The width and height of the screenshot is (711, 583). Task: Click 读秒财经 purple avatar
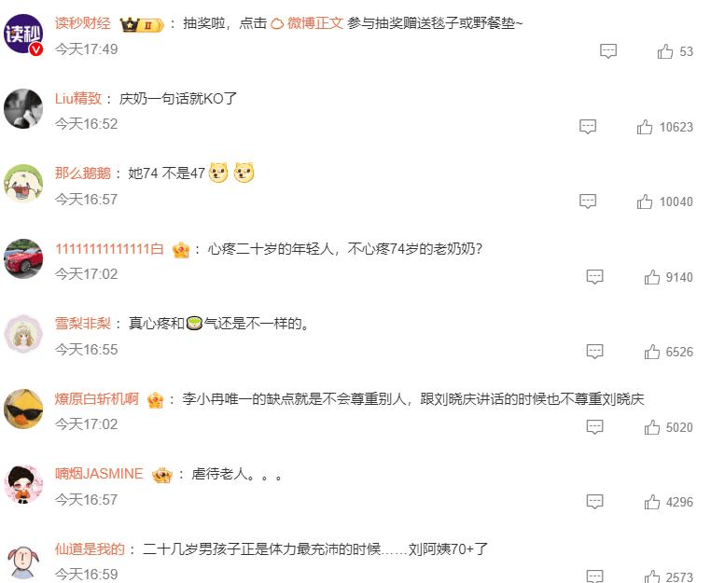point(23,34)
